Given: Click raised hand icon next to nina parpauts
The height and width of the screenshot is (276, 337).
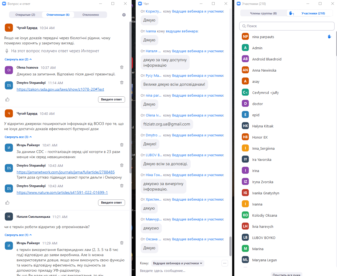Looking at the screenshot, I should click(329, 37).
